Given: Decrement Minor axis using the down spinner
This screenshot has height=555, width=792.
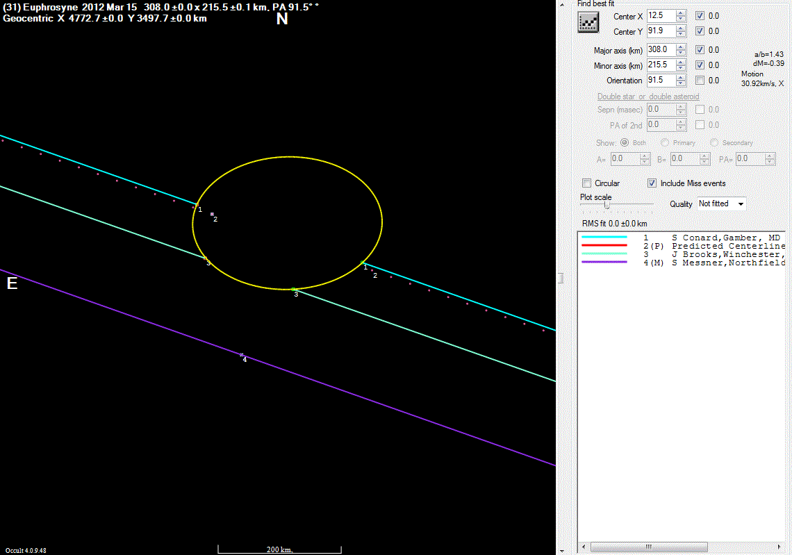Looking at the screenshot, I should coord(680,68).
